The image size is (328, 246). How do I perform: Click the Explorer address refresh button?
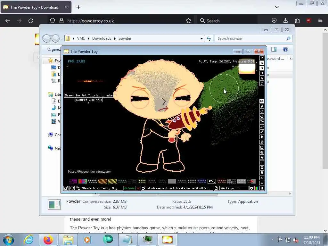[209, 38]
